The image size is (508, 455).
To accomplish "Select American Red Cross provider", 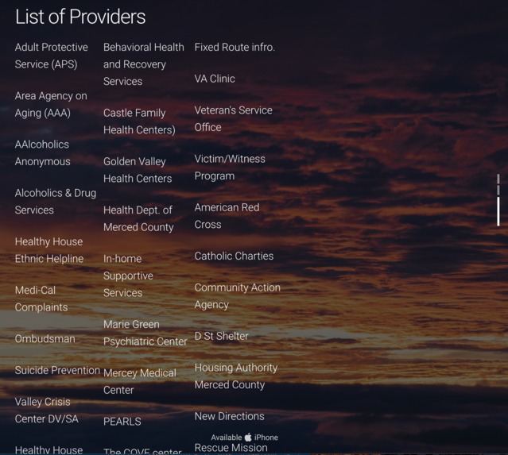I will pyautogui.click(x=227, y=216).
